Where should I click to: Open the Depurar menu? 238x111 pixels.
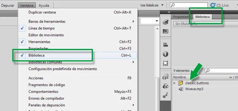click(8, 6)
